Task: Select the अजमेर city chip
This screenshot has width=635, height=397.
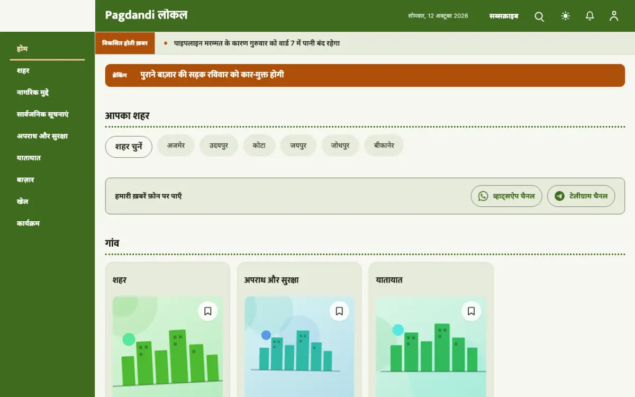Action: [x=176, y=146]
